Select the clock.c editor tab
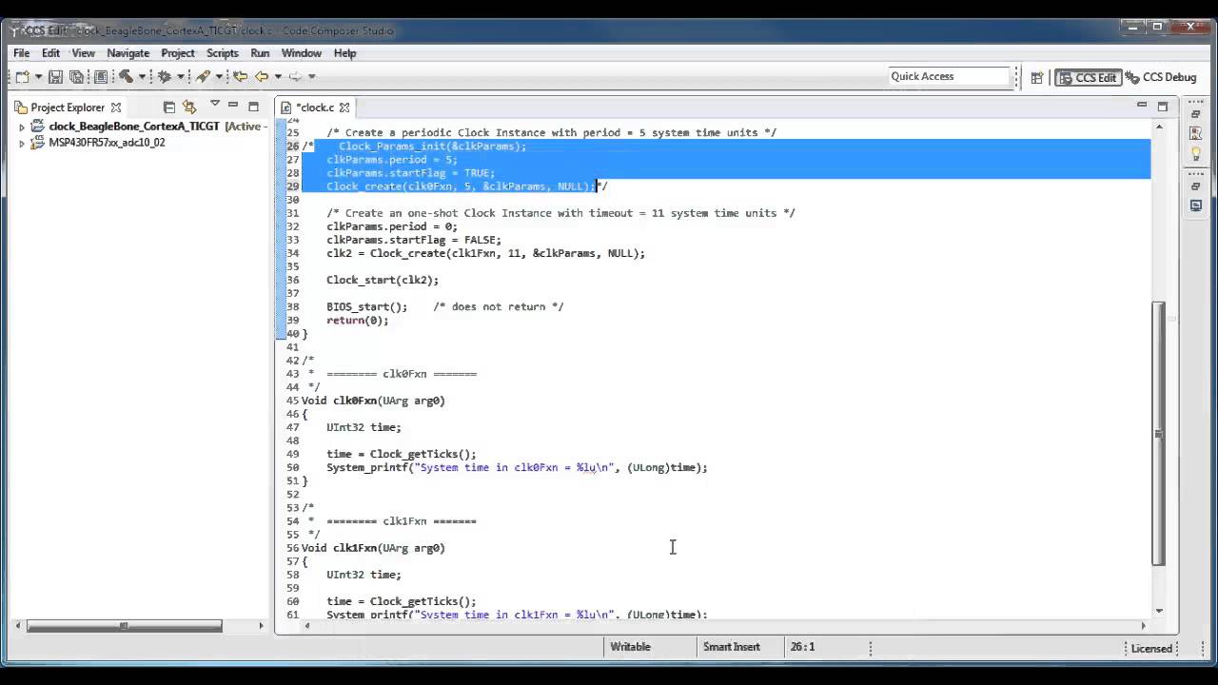This screenshot has width=1218, height=685. point(315,108)
